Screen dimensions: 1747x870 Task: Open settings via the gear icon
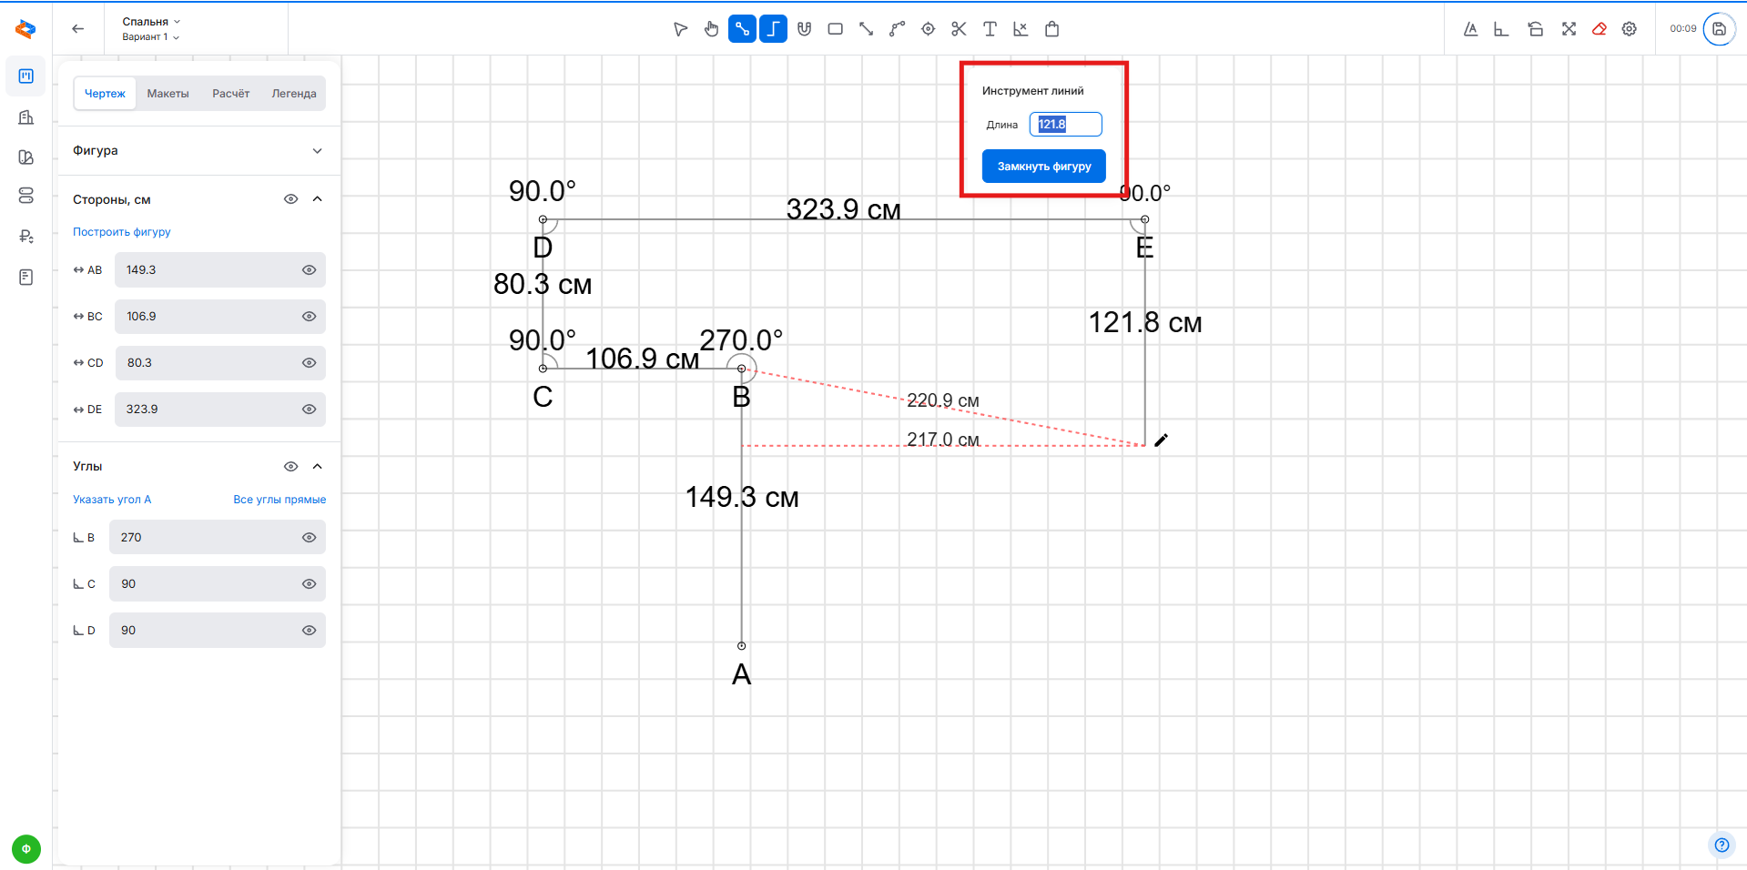point(1630,29)
